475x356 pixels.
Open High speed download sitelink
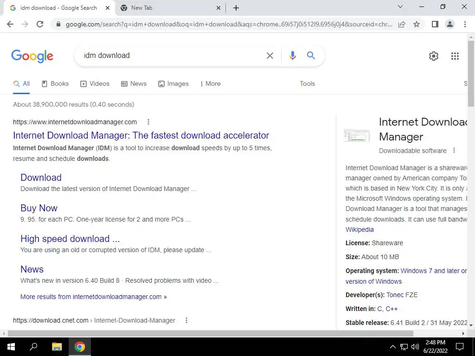[70, 239]
